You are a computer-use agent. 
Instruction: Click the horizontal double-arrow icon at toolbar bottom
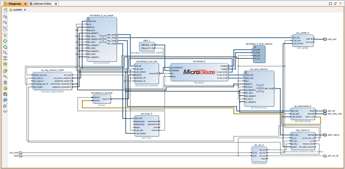[5, 111]
